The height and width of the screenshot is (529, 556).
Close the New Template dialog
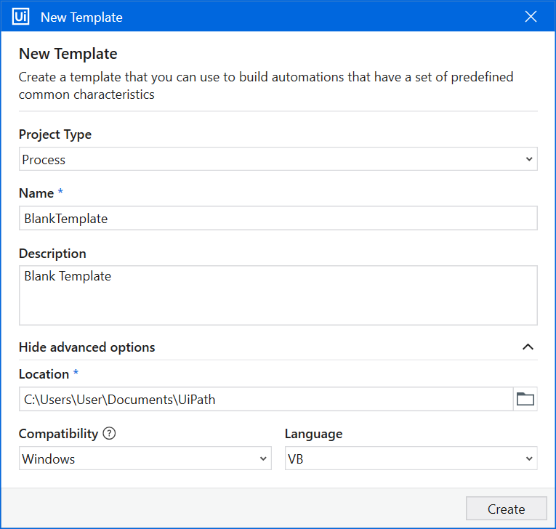click(531, 17)
